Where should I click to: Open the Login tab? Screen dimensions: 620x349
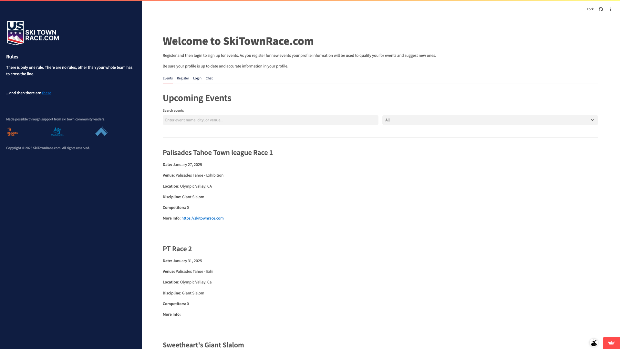coord(197,78)
